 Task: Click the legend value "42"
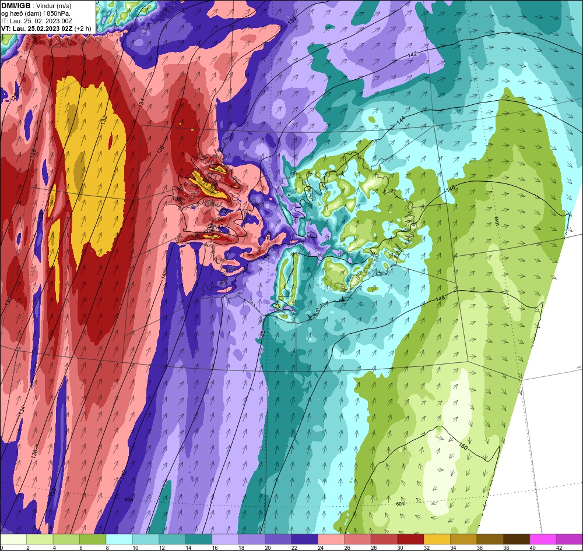pos(559,548)
